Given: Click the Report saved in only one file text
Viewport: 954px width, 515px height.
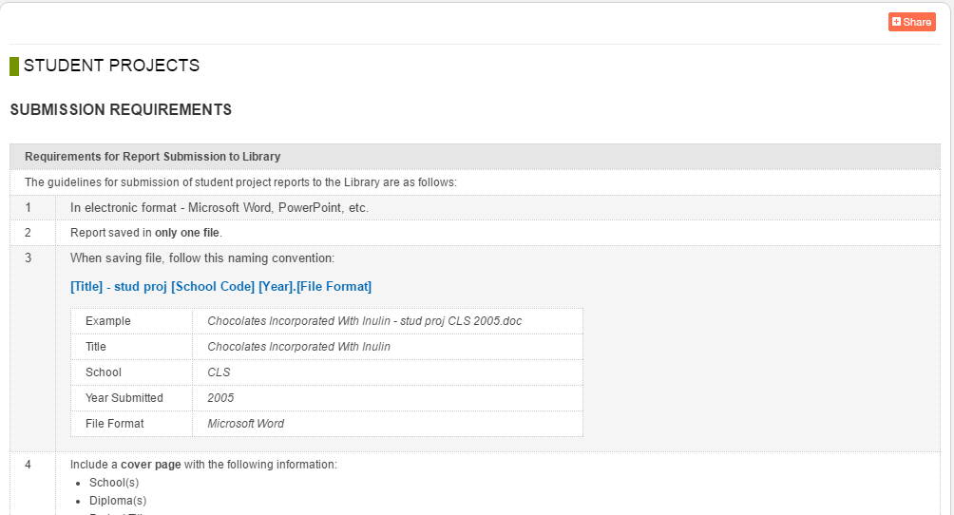Looking at the screenshot, I should 146,233.
